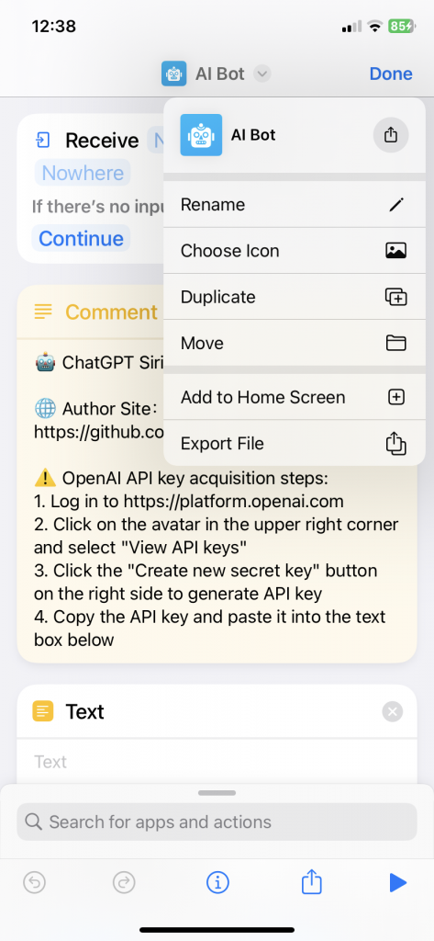Viewport: 434px width, 941px height.
Task: Select Export File option
Action: (295, 444)
